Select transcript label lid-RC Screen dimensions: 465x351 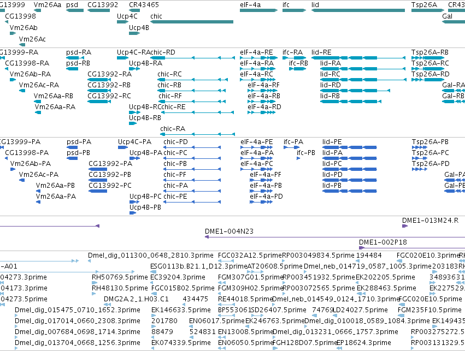(330, 74)
